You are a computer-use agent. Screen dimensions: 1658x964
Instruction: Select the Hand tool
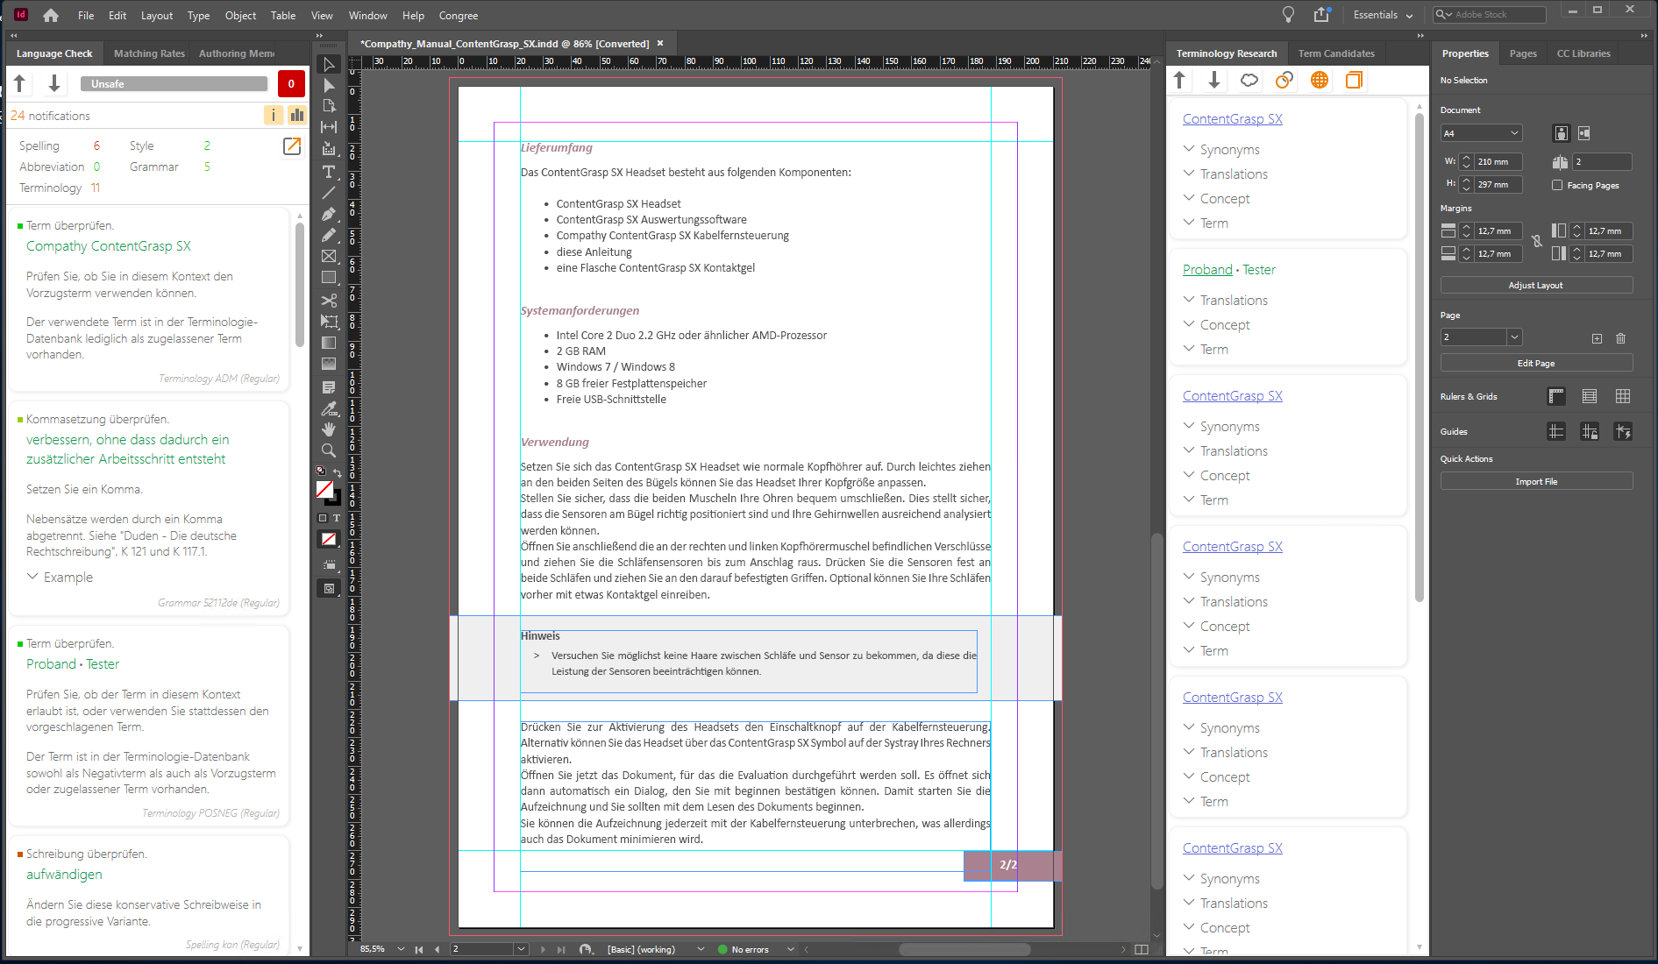[x=329, y=429]
